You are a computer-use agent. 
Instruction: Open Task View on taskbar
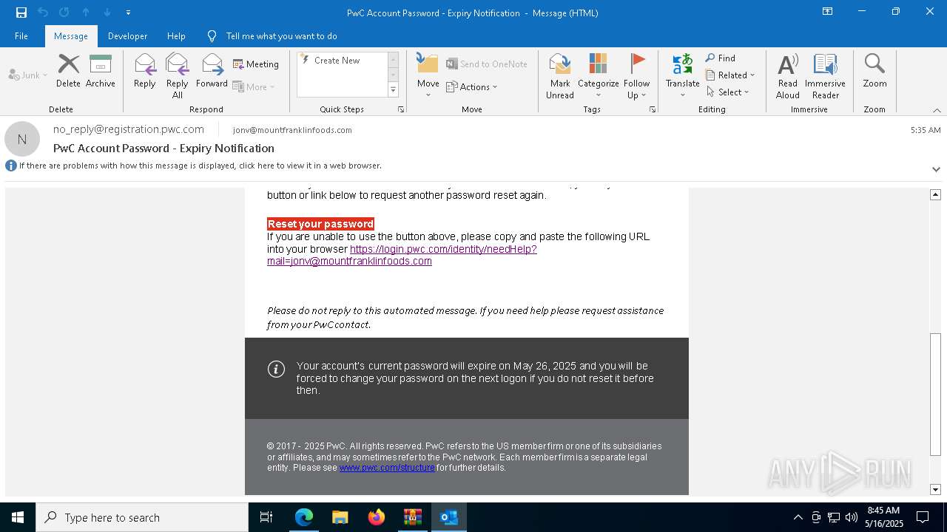[x=266, y=517]
